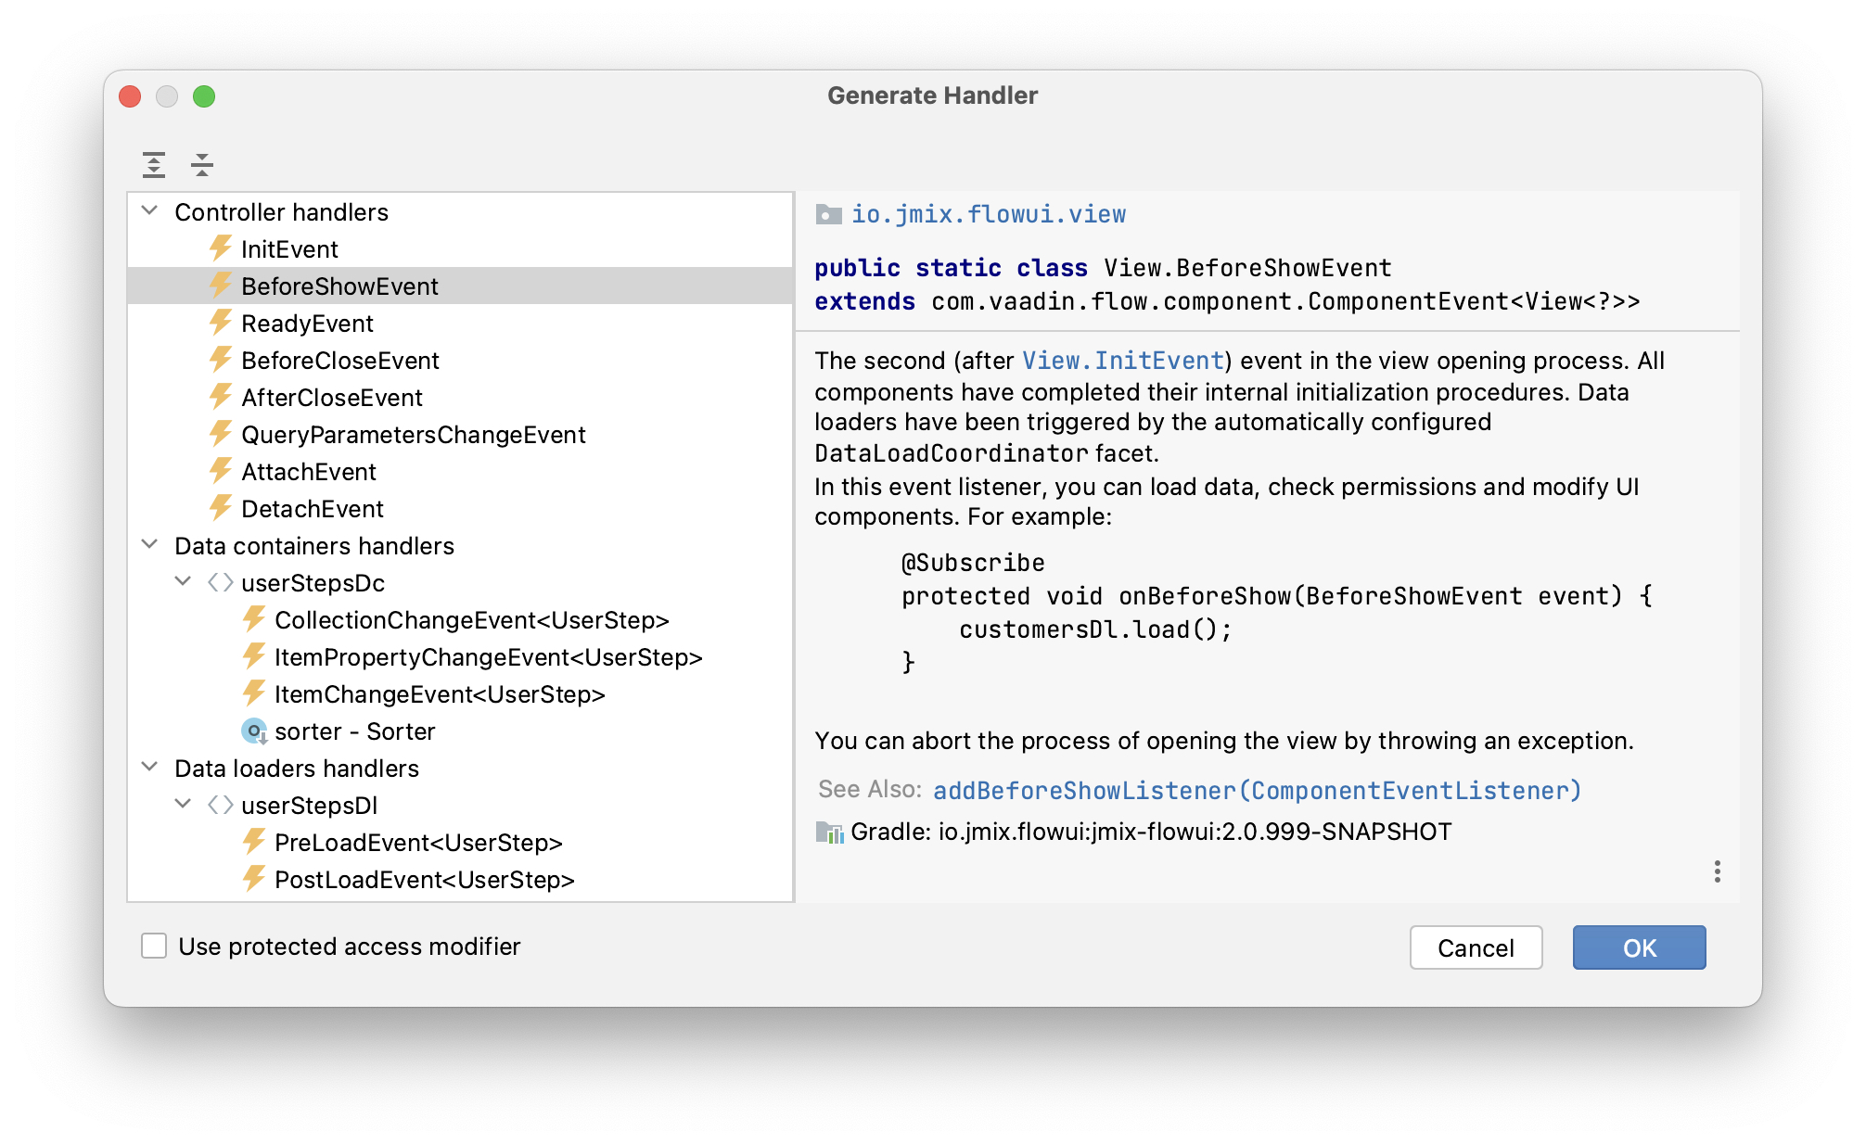Collapse the userStepsDl node
1866x1144 pixels.
coord(183,805)
